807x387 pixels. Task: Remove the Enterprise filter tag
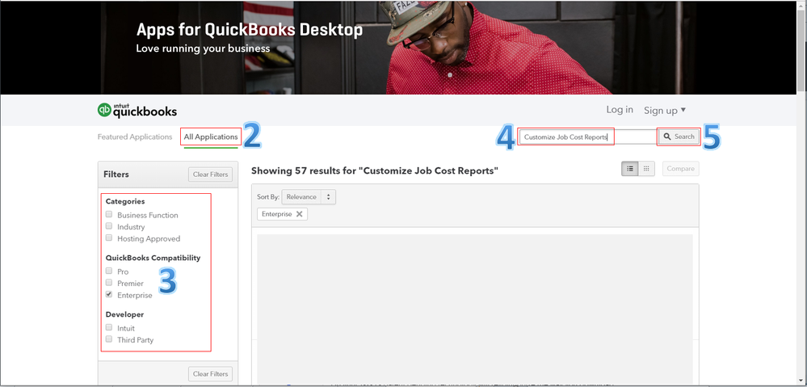(x=299, y=214)
